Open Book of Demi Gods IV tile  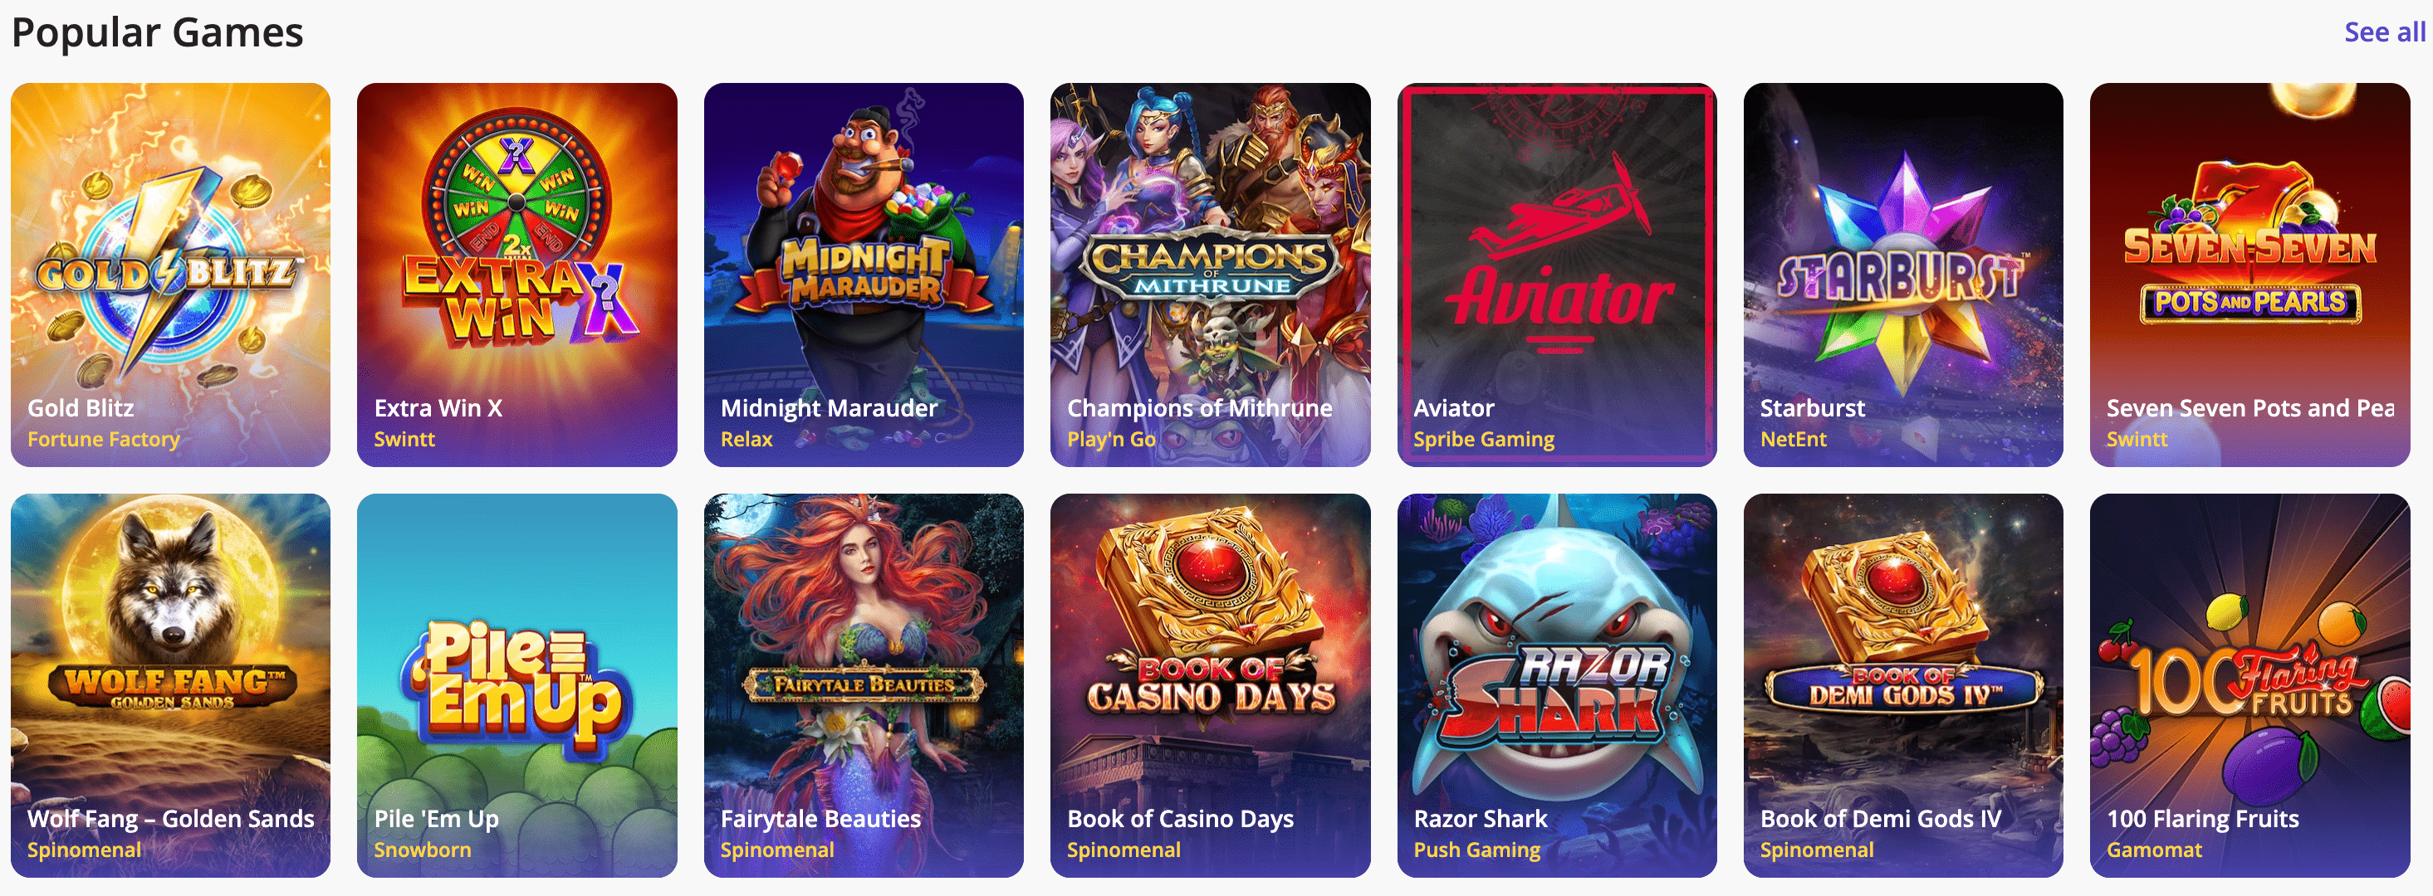tap(1903, 685)
